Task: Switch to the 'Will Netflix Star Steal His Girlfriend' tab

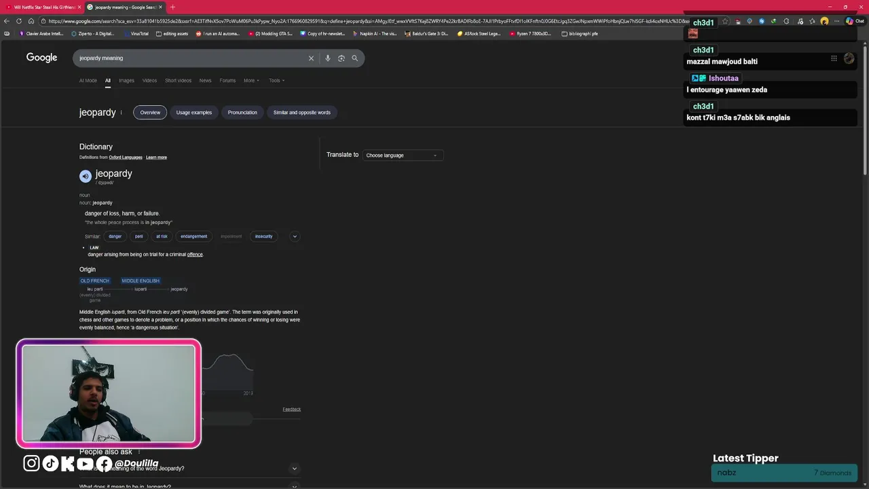Action: tap(42, 7)
